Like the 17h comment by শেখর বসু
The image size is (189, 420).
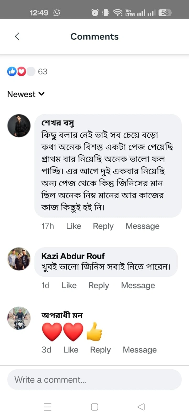coord(73,226)
